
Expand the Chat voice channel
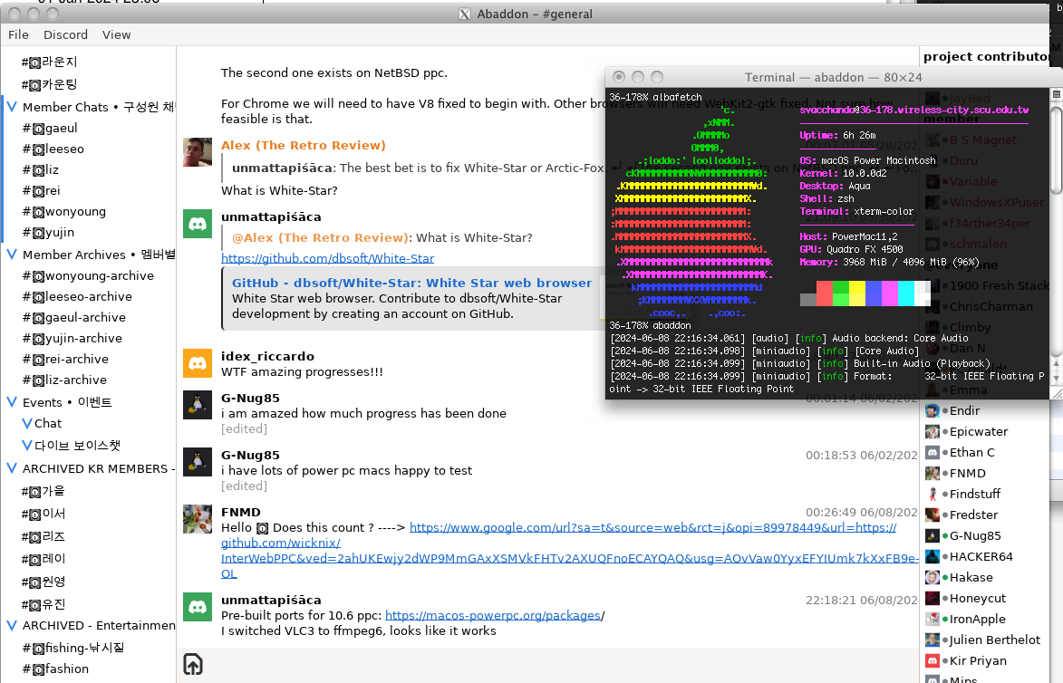[27, 424]
